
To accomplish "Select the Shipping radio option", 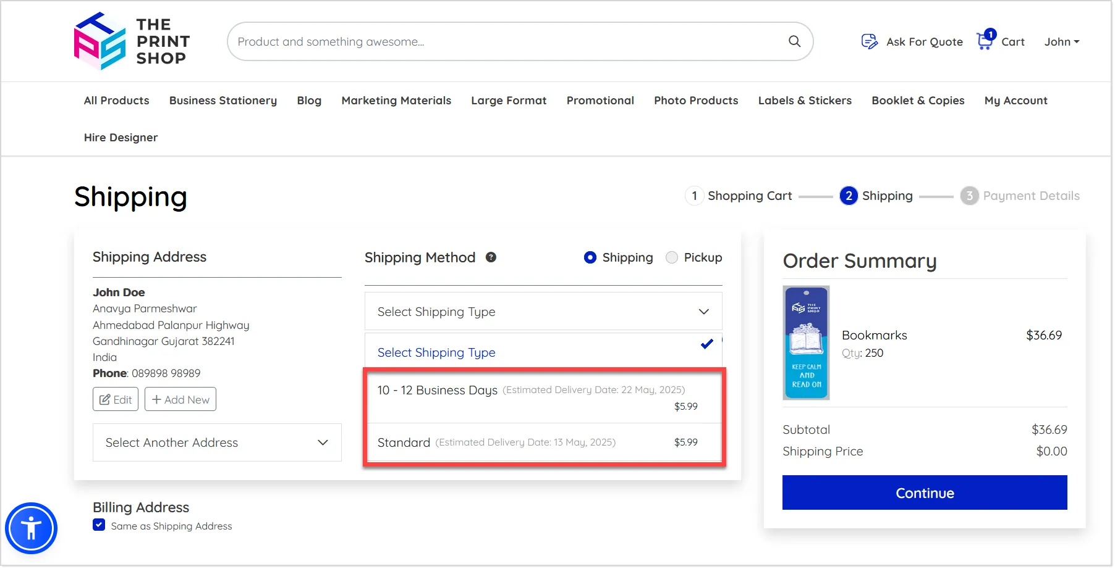I will [590, 257].
